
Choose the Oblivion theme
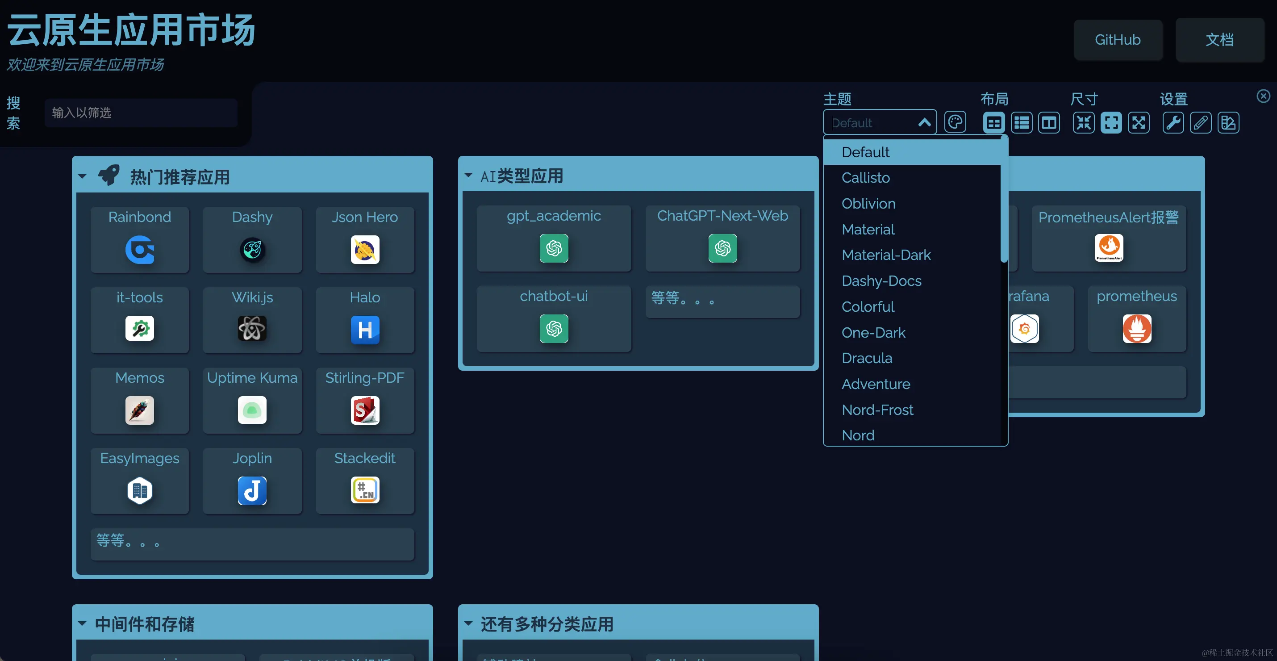(x=912, y=203)
